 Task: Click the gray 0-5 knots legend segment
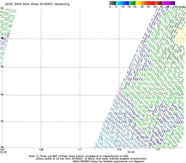click(113, 3)
